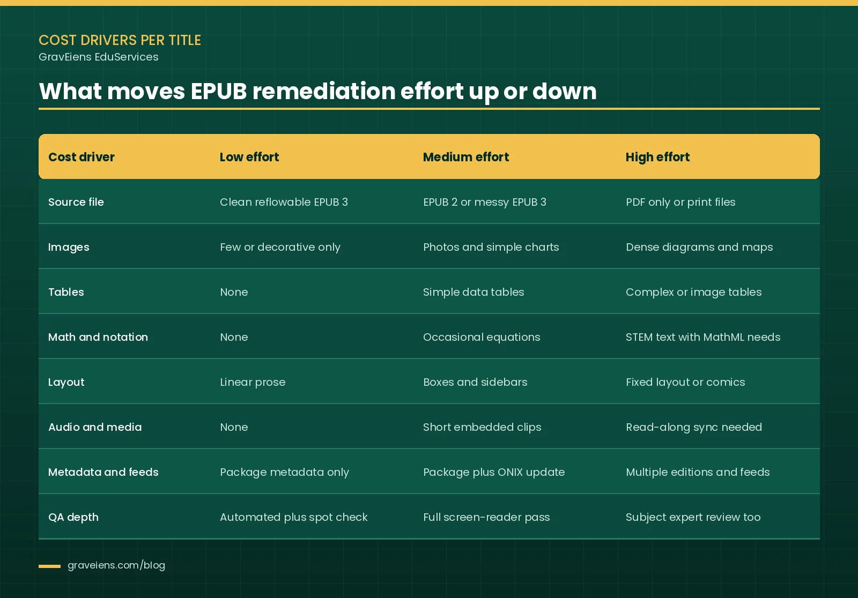Click 'Read-along sync needed' cell
The width and height of the screenshot is (858, 598).
point(694,427)
